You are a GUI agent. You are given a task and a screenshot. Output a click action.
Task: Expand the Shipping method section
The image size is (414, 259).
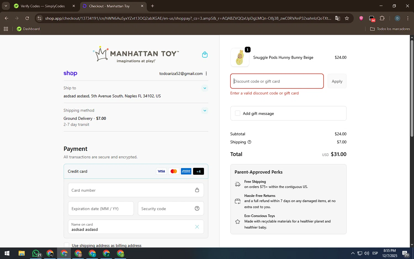pos(205,111)
